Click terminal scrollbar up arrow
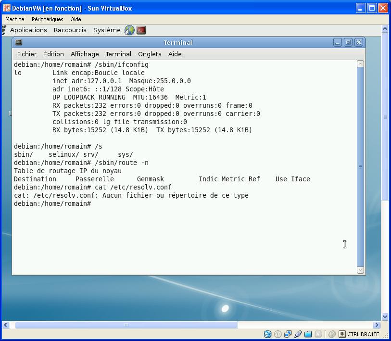The image size is (391, 341). click(360, 64)
